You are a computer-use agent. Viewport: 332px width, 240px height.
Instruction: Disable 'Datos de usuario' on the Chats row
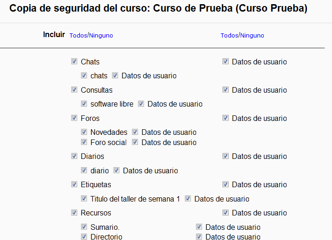tap(225, 62)
